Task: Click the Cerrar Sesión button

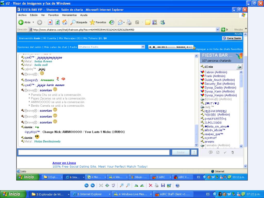Action: (x=232, y=38)
